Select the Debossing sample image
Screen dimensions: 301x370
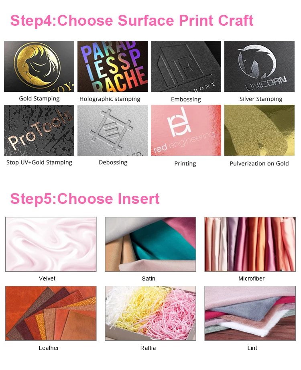(x=112, y=130)
